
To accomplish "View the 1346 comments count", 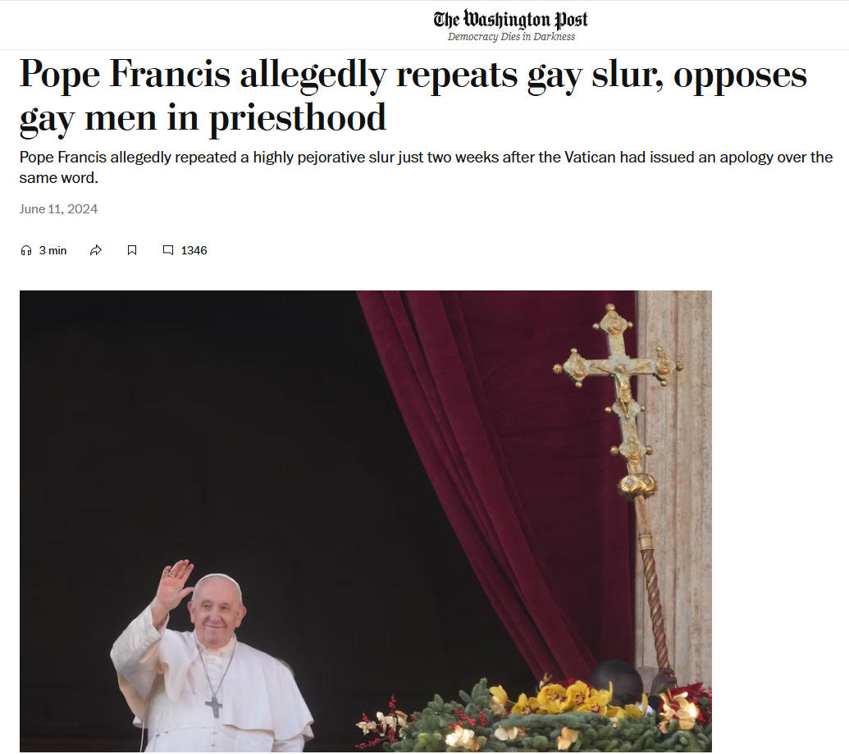I will 194,250.
